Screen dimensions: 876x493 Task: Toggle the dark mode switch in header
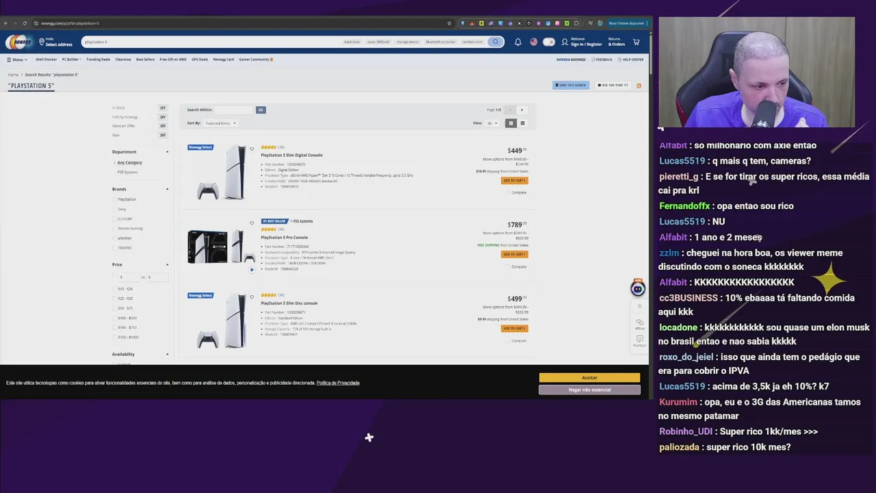(x=549, y=42)
